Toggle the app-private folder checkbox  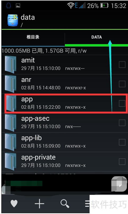pyautogui.click(x=122, y=162)
